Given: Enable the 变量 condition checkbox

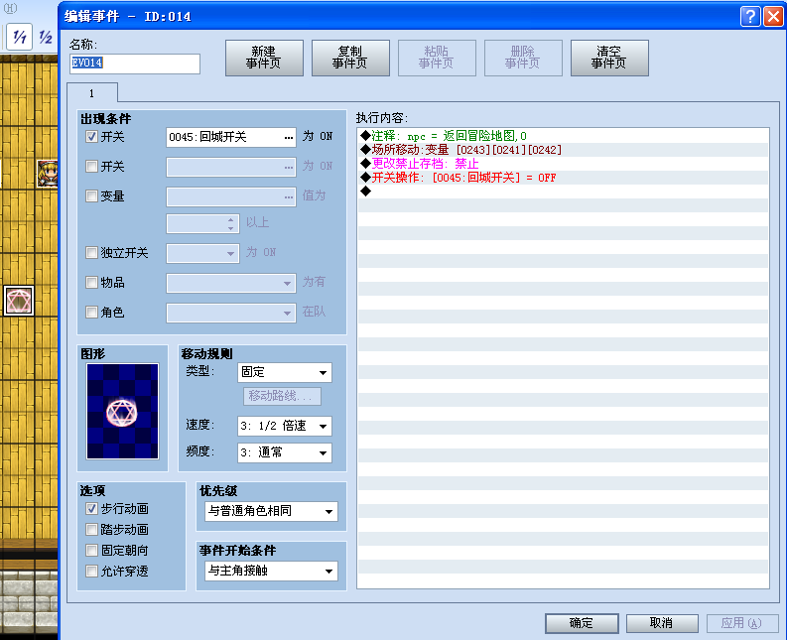Looking at the screenshot, I should point(91,195).
